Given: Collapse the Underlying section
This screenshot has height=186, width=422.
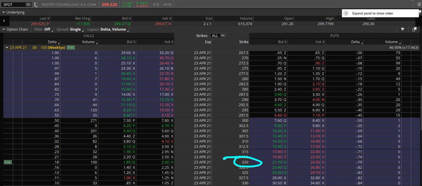Looking at the screenshot, I should [x=4, y=12].
